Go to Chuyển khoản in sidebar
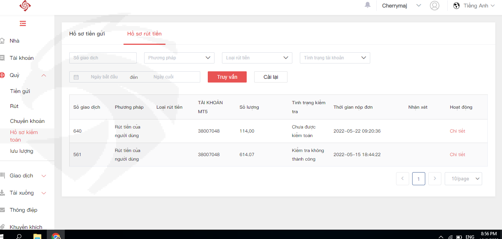Screen dimensions: 502x239 [x=27, y=121]
